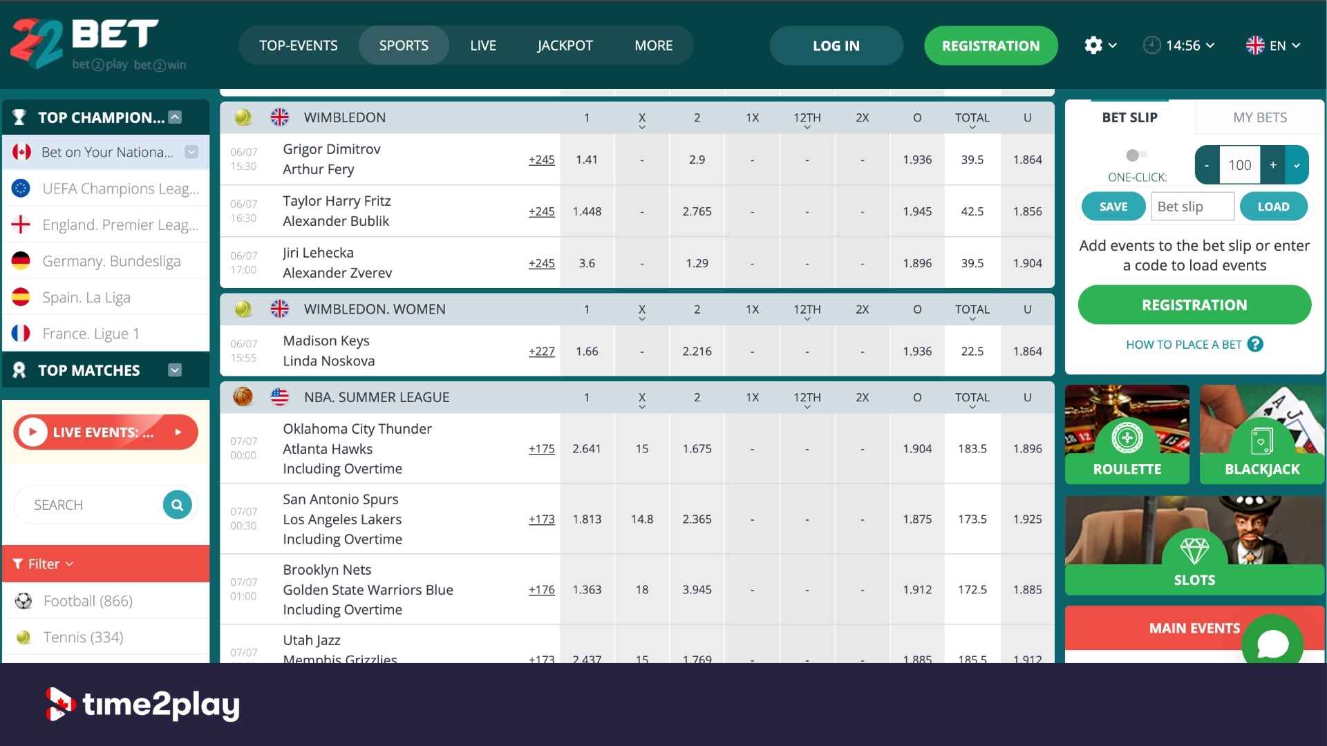Click the USA flag in NBA Summer League header

(280, 397)
